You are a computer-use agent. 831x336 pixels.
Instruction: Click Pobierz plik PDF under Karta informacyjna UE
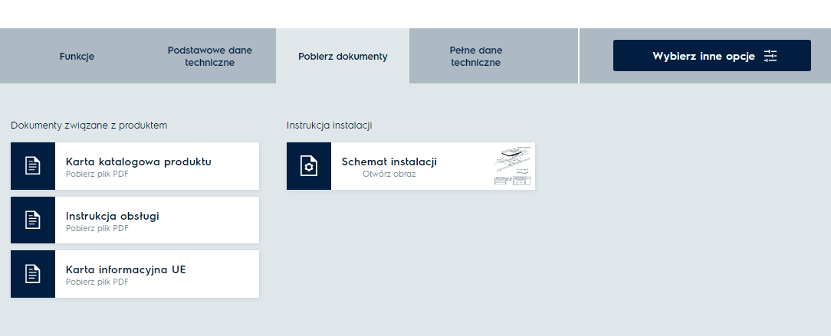click(x=97, y=282)
